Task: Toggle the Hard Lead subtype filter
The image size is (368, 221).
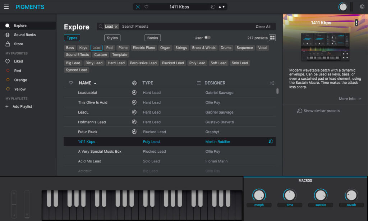Action: tap(116, 63)
